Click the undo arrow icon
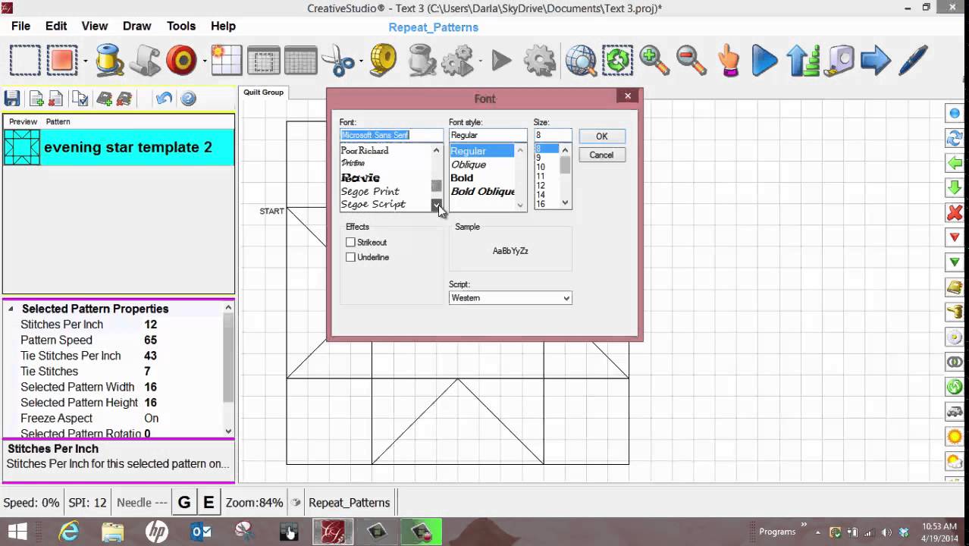Image resolution: width=969 pixels, height=546 pixels. point(164,99)
